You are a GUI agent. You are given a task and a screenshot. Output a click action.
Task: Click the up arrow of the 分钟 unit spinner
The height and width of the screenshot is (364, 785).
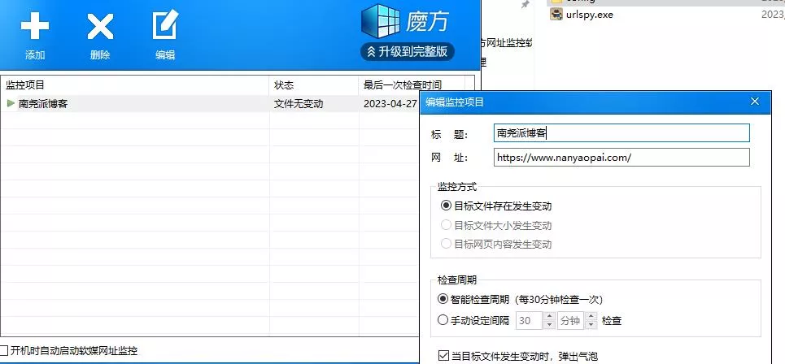click(x=591, y=316)
